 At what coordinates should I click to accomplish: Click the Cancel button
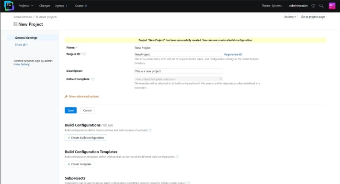tap(87, 110)
